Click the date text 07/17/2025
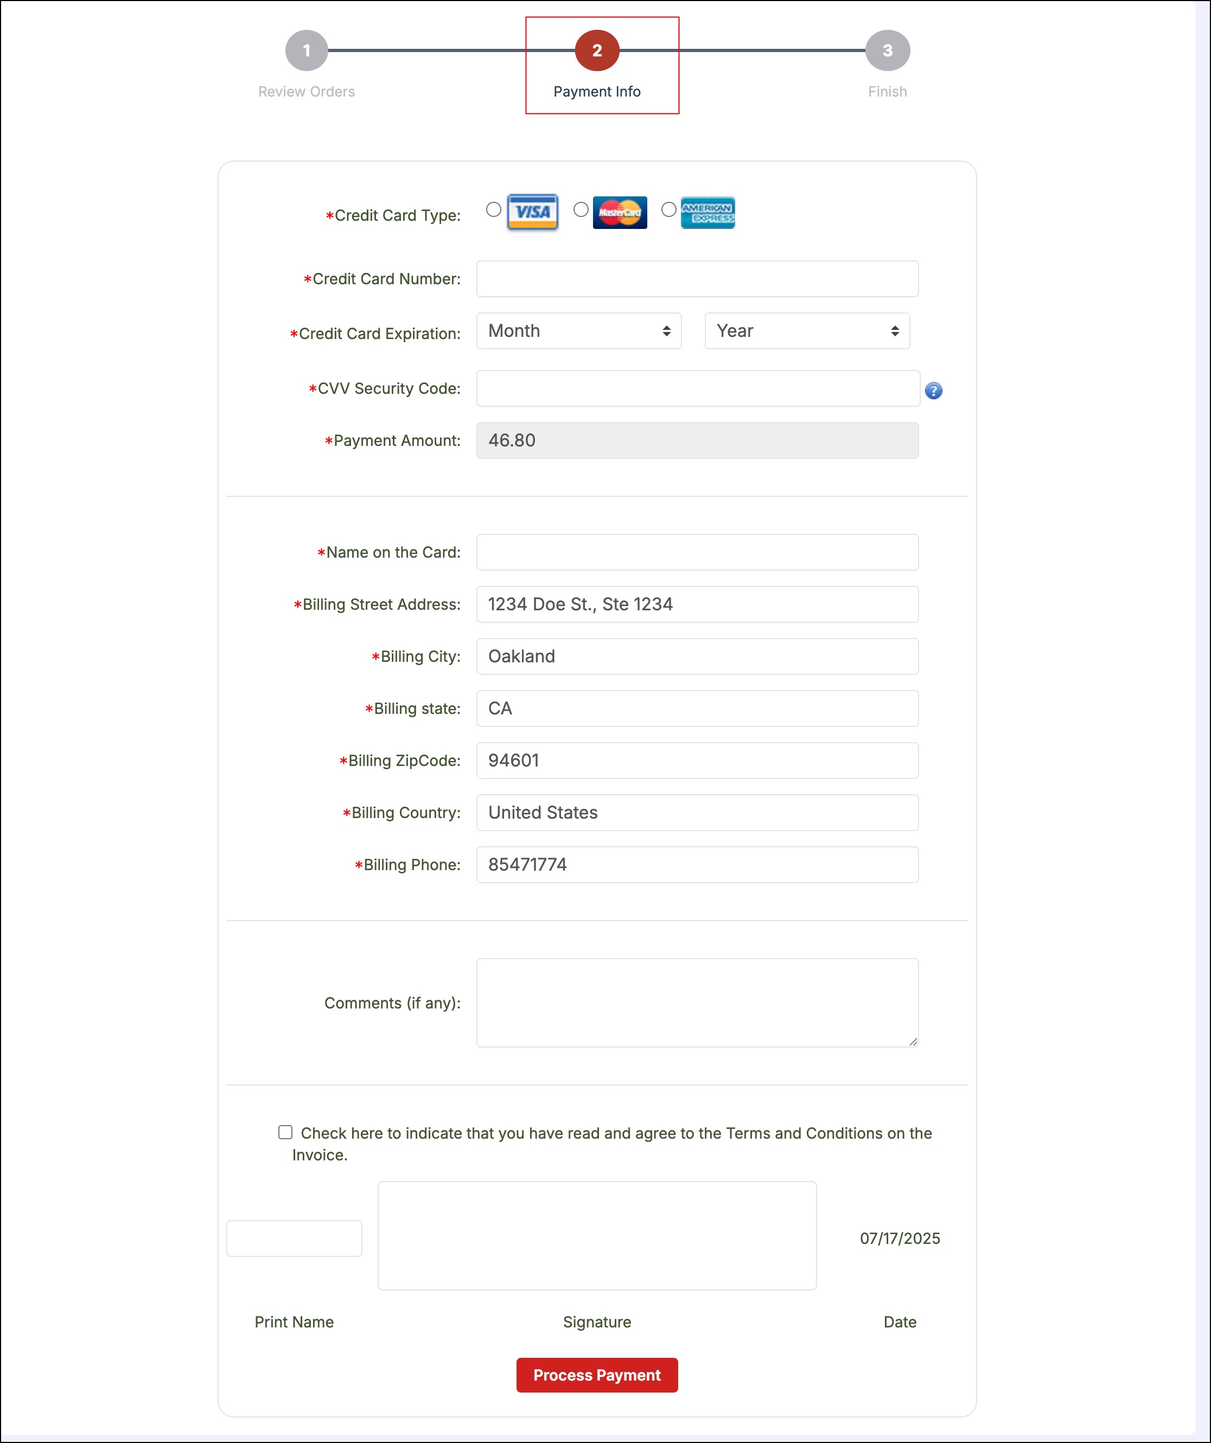The image size is (1211, 1443). point(900,1238)
